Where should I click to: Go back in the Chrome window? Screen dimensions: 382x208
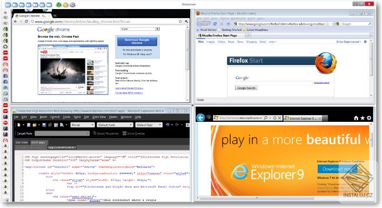(16, 21)
